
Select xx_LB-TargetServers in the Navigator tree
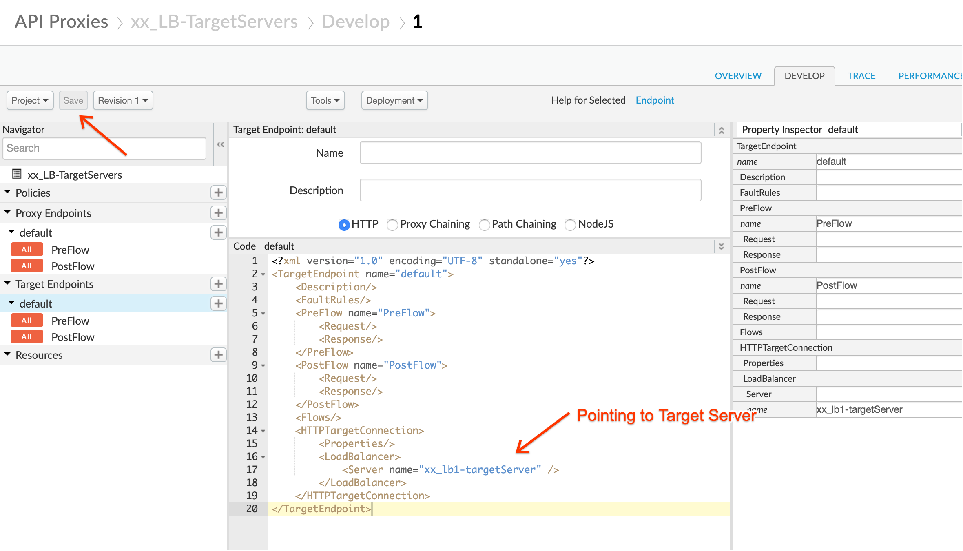point(75,175)
